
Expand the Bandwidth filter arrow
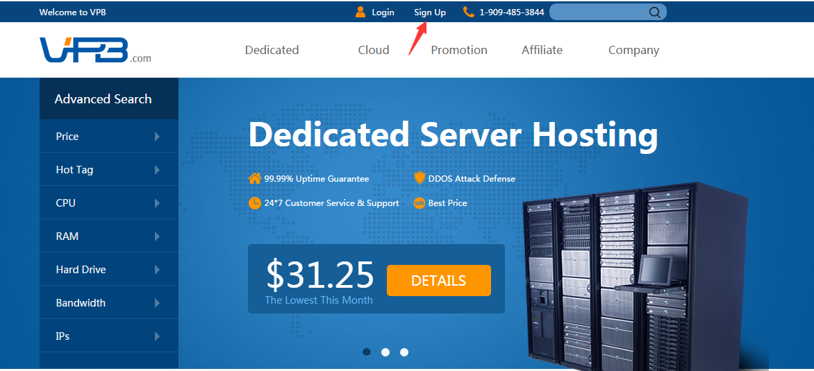tap(157, 303)
